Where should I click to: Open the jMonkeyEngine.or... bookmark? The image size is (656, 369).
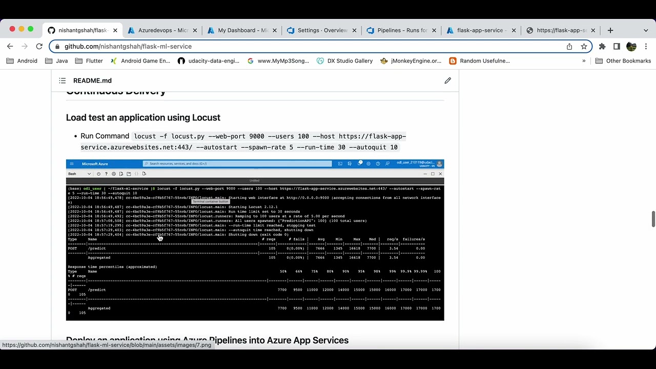411,60
